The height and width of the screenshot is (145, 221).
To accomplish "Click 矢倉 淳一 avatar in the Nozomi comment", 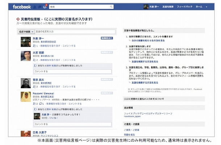I will (37, 116).
